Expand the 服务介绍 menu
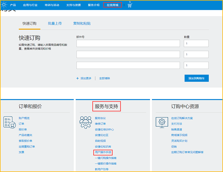Screen dimensions: 223x172 point(93,5)
